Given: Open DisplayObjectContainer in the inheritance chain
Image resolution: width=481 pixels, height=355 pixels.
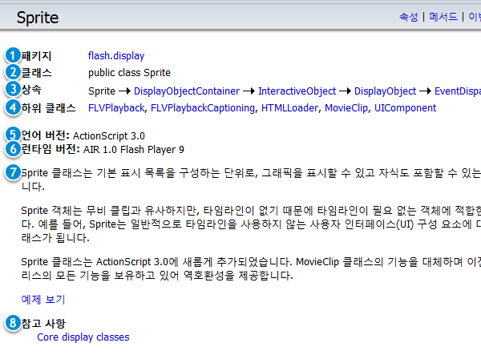Looking at the screenshot, I should coord(187,91).
